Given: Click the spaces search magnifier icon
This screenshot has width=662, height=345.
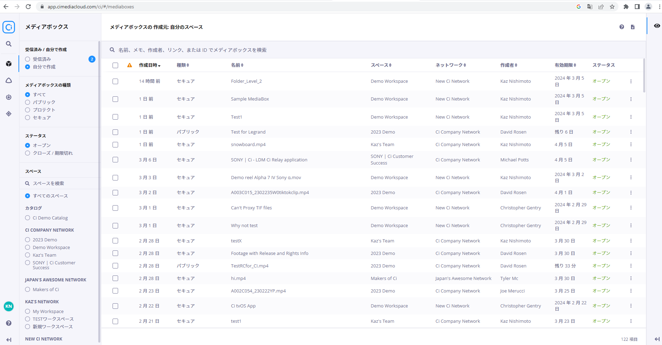Looking at the screenshot, I should (27, 183).
